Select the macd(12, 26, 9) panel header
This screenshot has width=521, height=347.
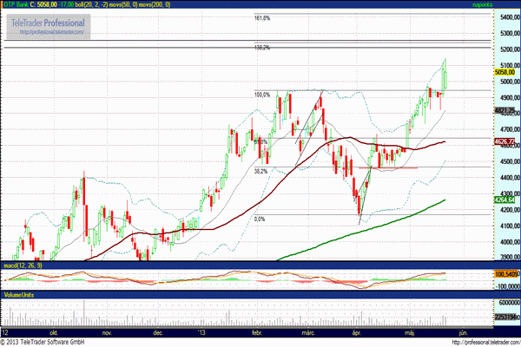click(x=23, y=265)
